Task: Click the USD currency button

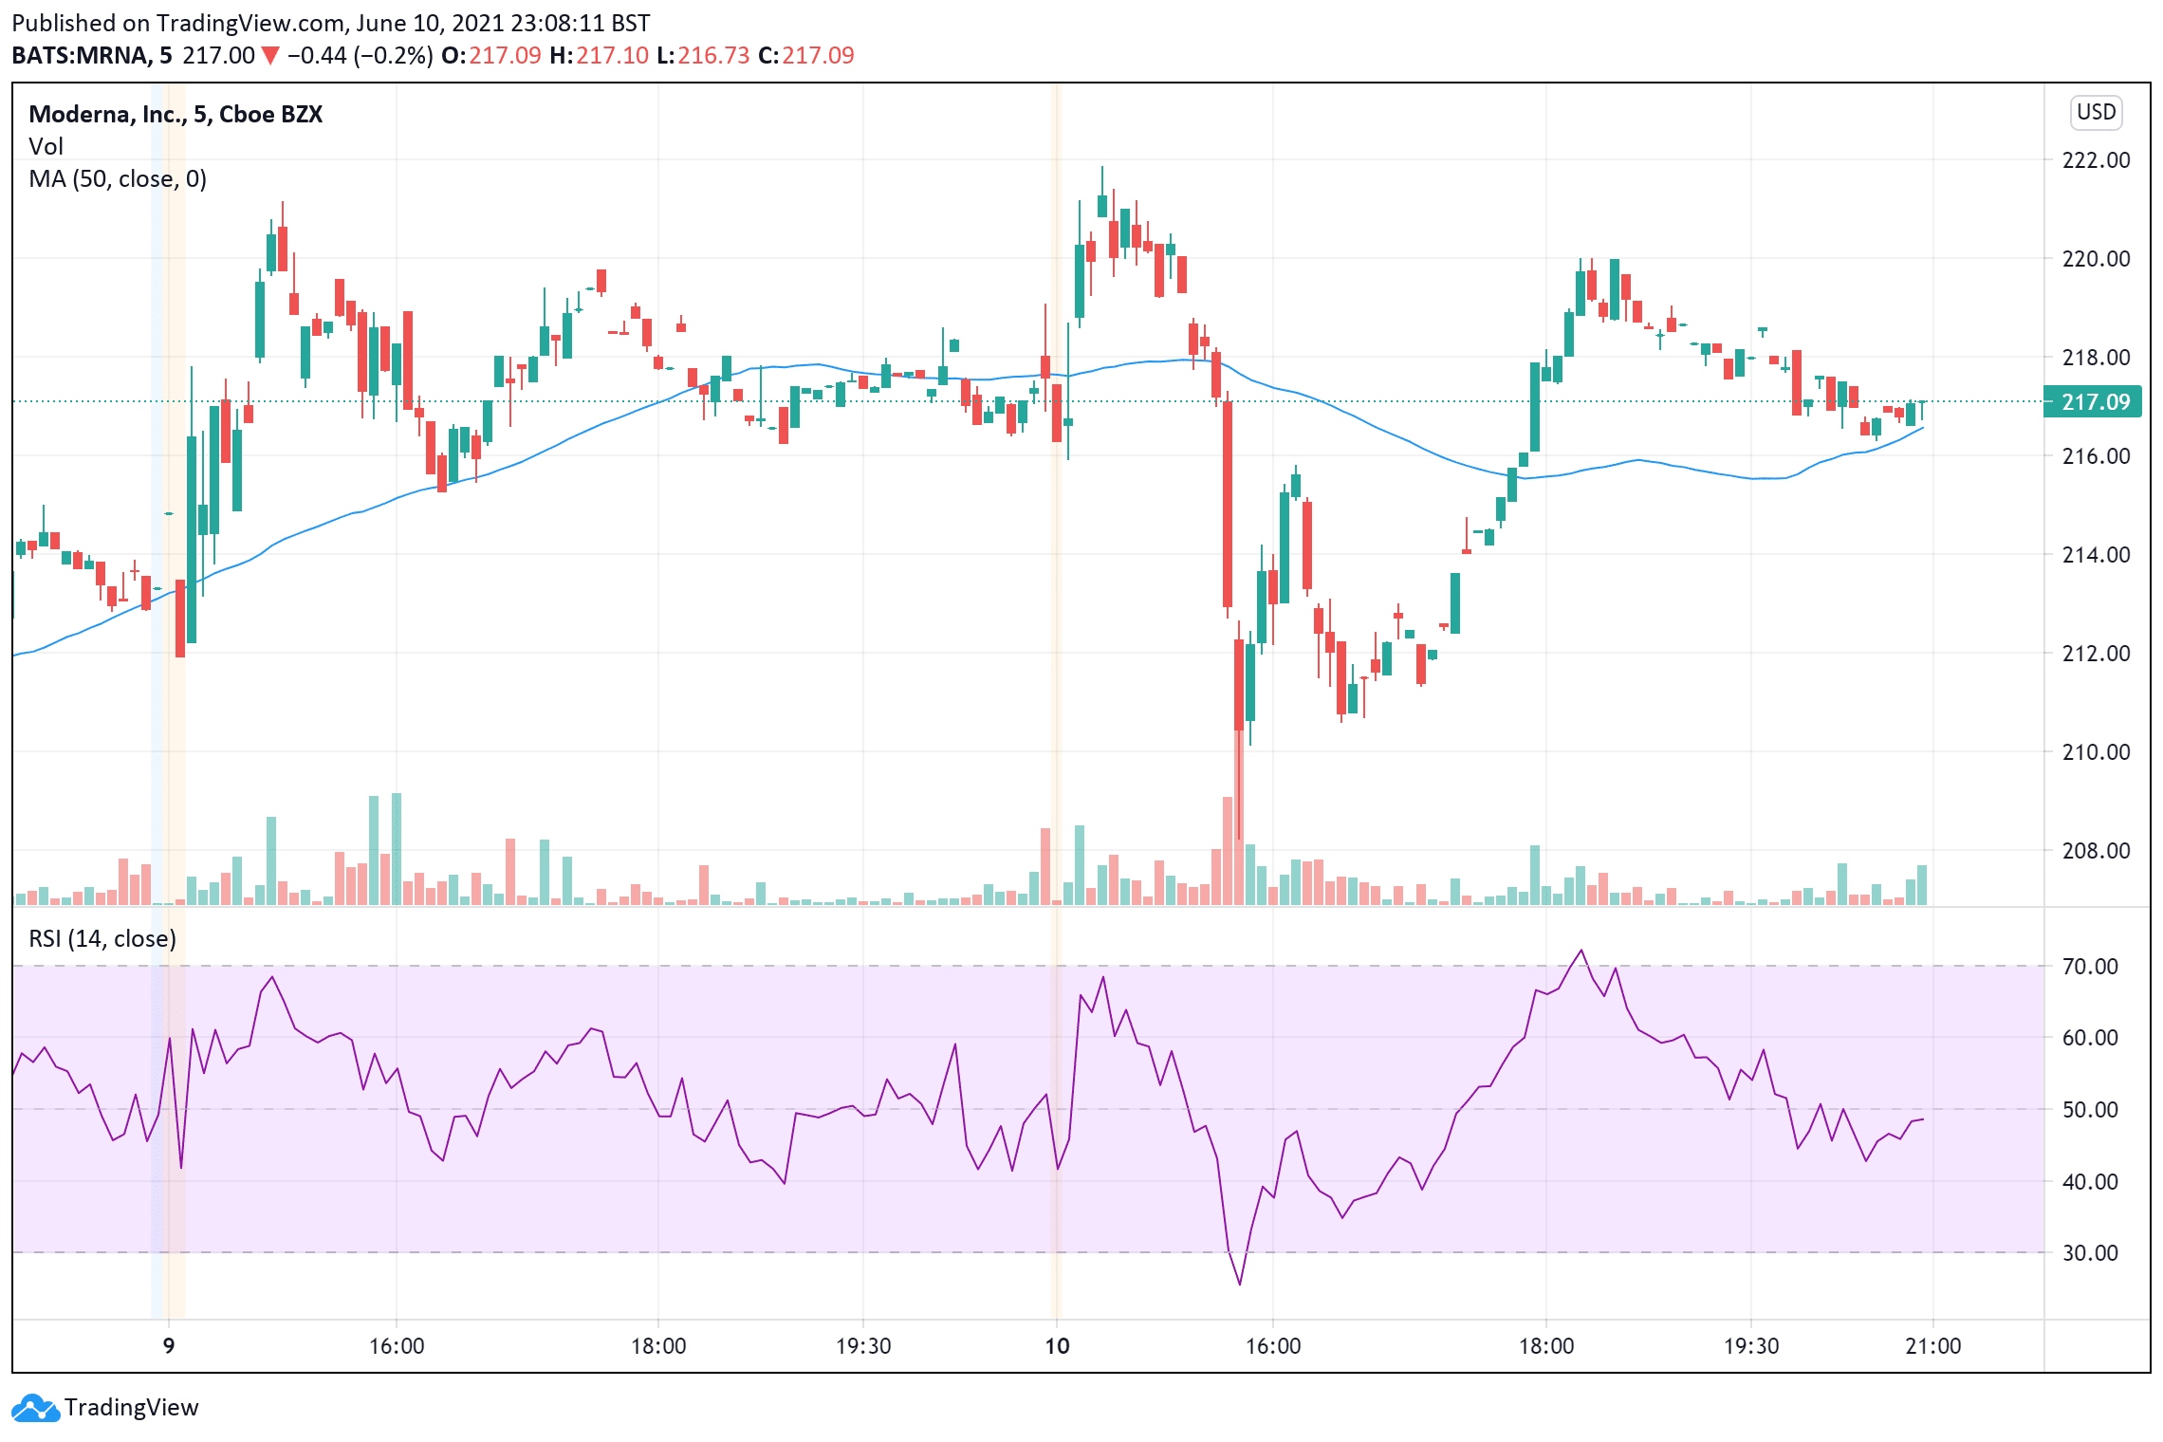Action: tap(2096, 112)
